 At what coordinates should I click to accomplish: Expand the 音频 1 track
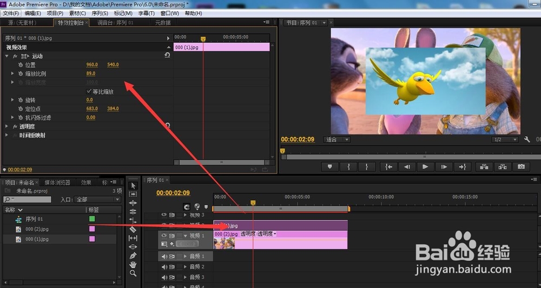[185, 256]
